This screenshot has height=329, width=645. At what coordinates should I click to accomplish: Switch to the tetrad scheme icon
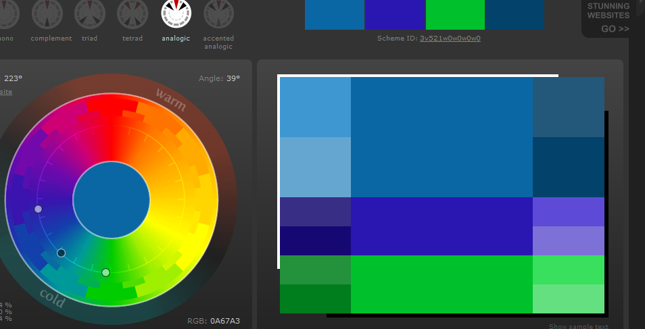click(x=133, y=14)
